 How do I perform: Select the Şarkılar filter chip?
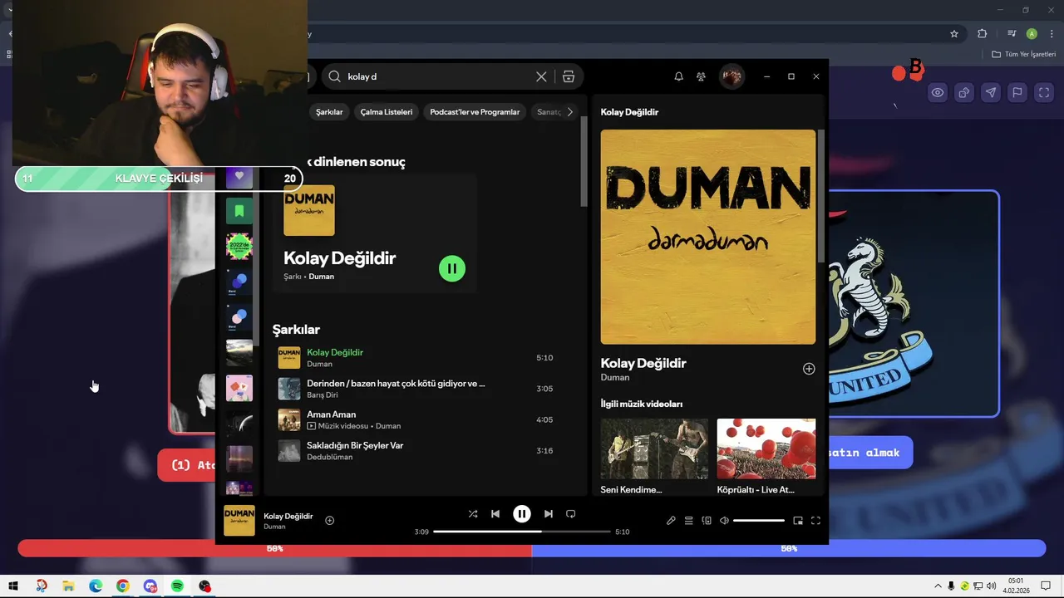point(329,112)
